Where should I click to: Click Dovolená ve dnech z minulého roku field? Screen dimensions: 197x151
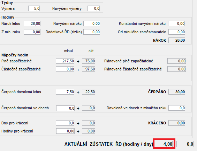coord(177,108)
